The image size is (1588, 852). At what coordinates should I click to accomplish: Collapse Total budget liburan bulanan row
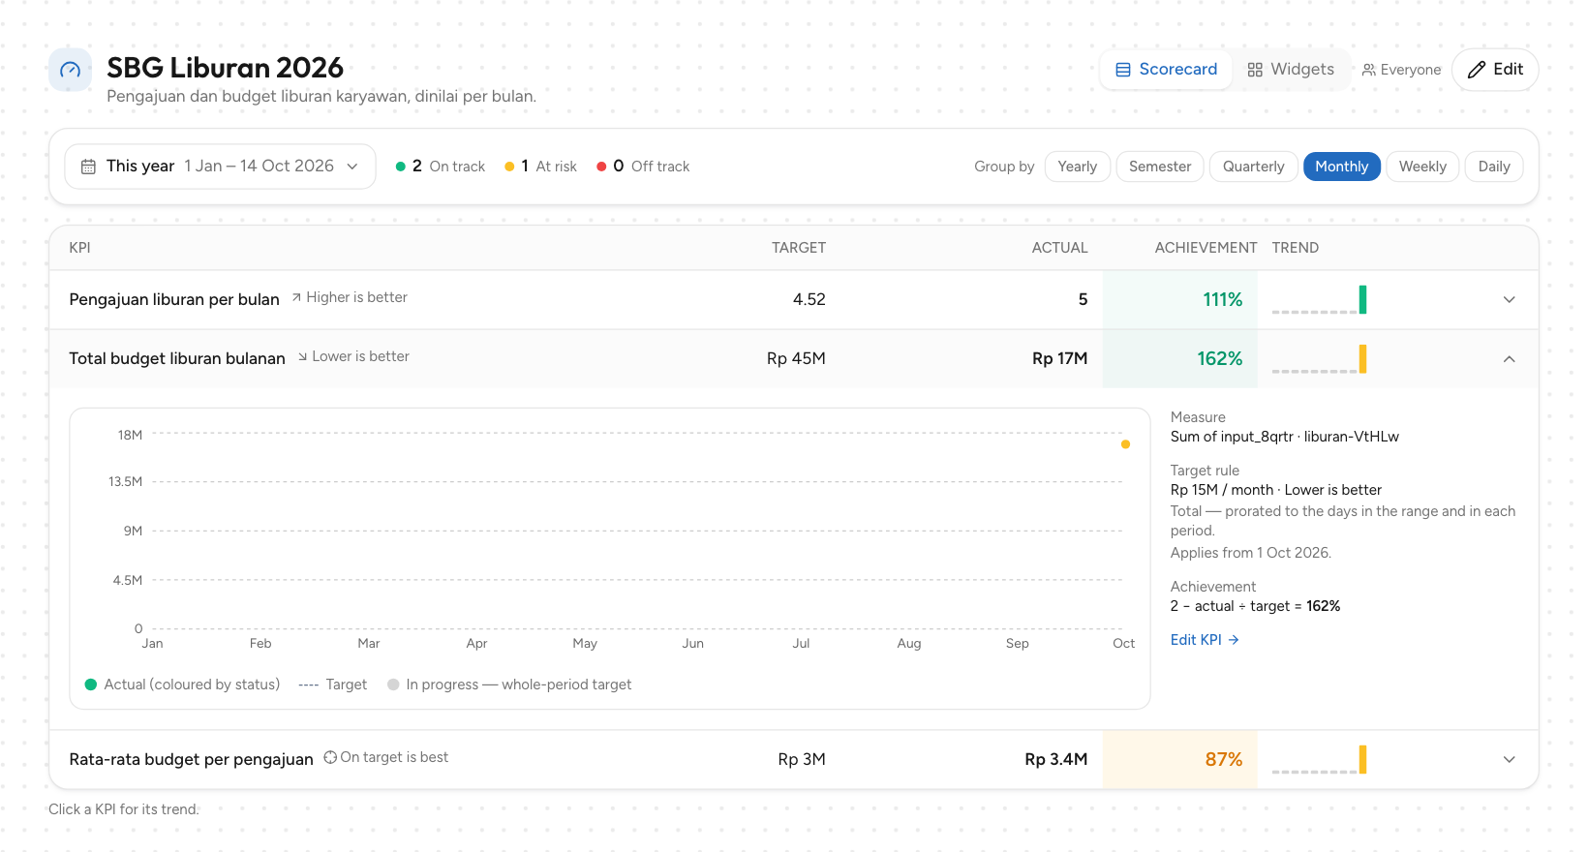coord(1509,358)
